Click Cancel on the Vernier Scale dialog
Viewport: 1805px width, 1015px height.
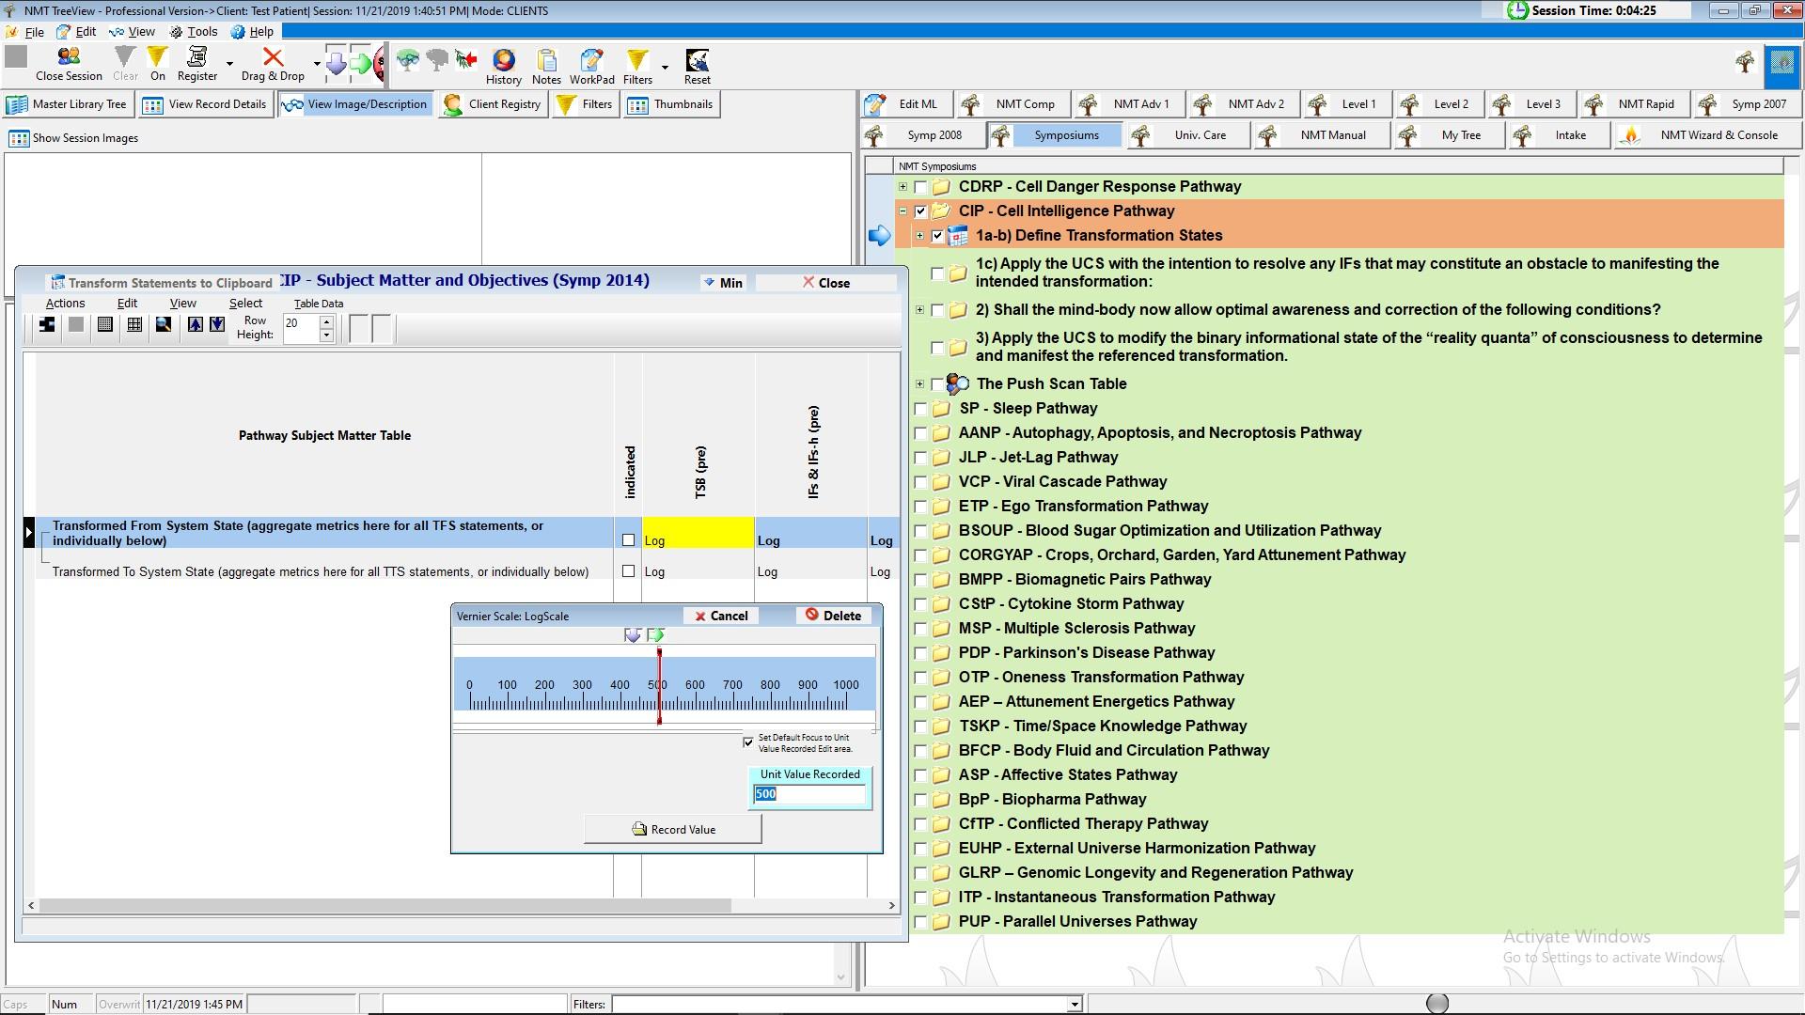tap(721, 617)
